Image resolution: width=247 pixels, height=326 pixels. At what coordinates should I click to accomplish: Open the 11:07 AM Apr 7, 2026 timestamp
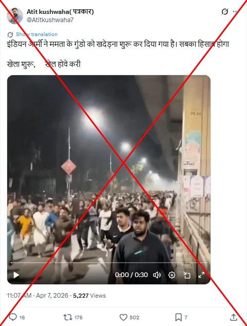pyautogui.click(x=38, y=296)
